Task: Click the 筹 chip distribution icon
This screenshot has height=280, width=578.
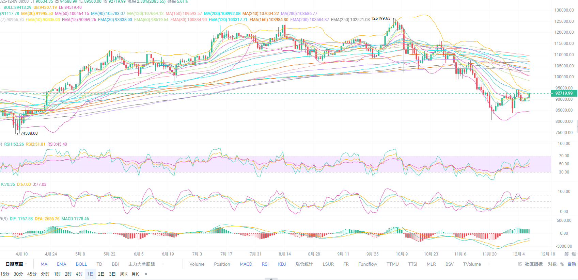Action: coord(566,254)
